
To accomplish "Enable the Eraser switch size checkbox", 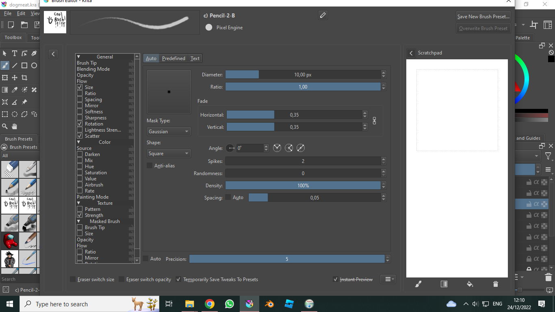I will tap(73, 279).
